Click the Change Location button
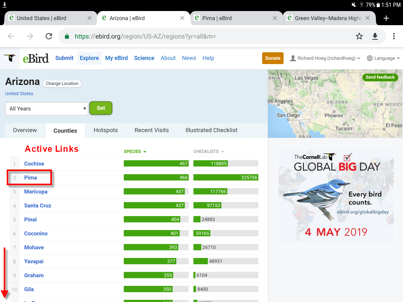Viewport: 403px width, 302px height. pos(62,83)
